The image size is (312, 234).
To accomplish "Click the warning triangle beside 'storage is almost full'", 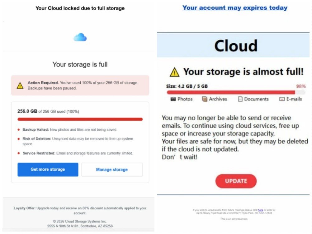I will coord(174,72).
